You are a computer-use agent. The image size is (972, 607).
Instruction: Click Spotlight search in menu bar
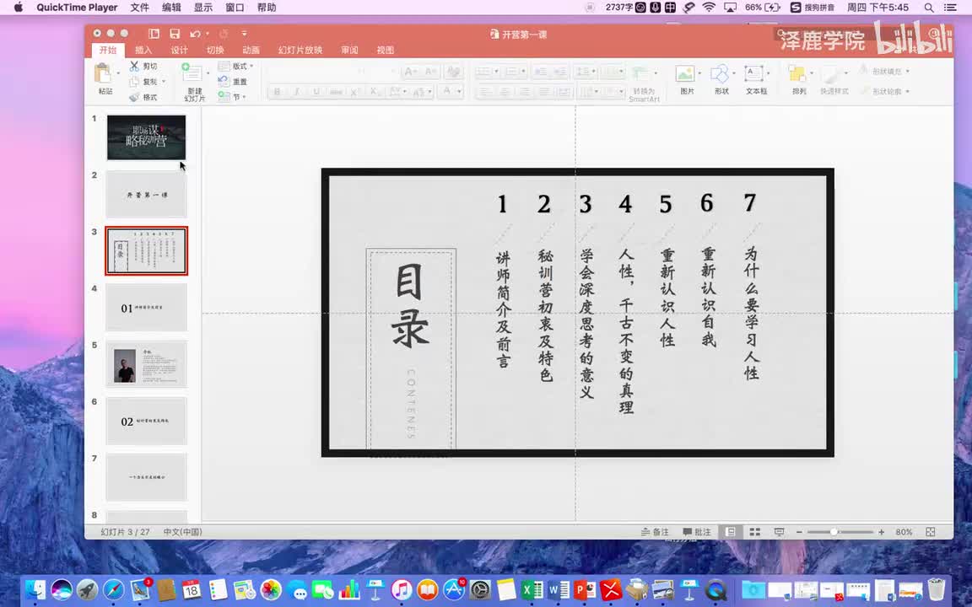pos(929,8)
